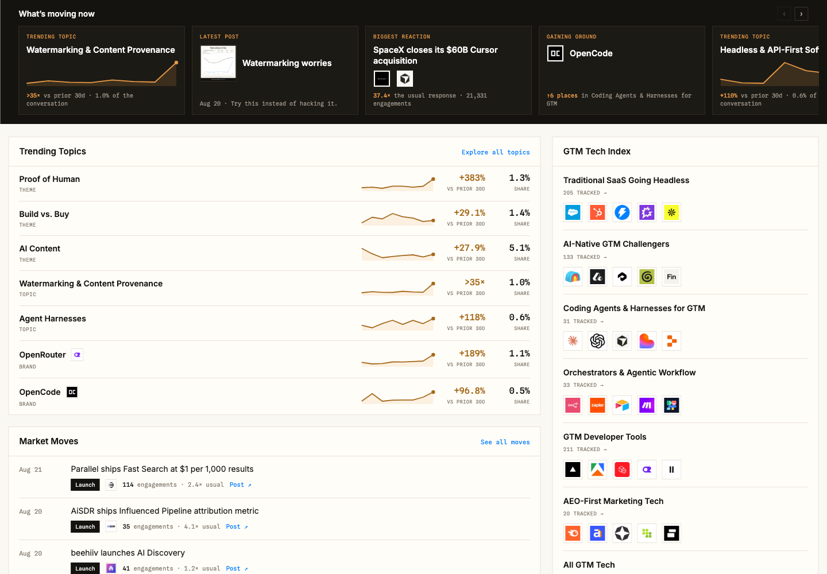The height and width of the screenshot is (574, 827).
Task: Show previous cards with carousel left arrow
Action: pos(784,14)
